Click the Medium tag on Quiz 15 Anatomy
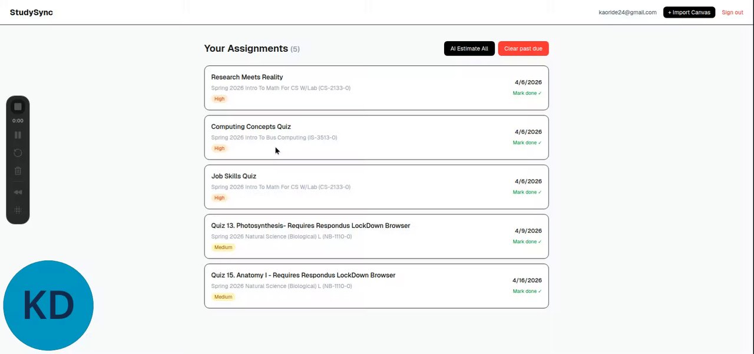 223,297
